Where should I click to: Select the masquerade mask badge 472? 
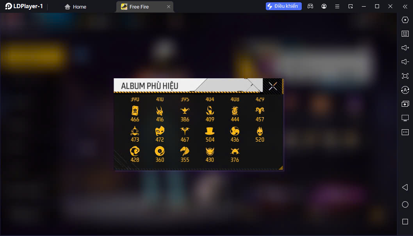point(160,135)
